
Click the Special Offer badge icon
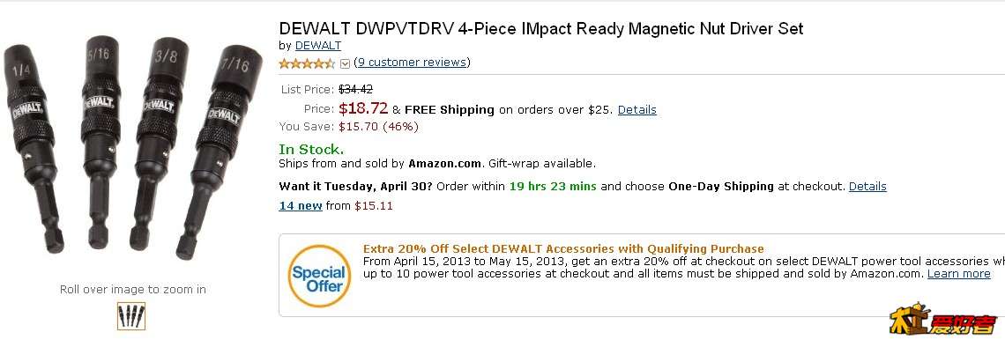[x=319, y=276]
